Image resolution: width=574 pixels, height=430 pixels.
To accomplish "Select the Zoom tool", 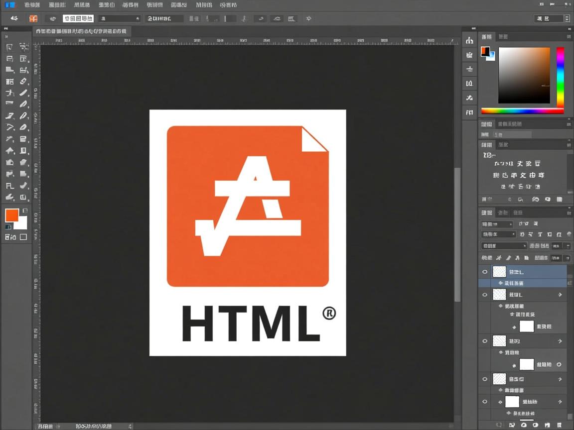I will coord(24,197).
